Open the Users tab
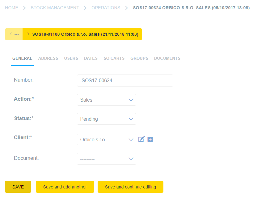Image resolution: width=253 pixels, height=202 pixels. pos(71,58)
